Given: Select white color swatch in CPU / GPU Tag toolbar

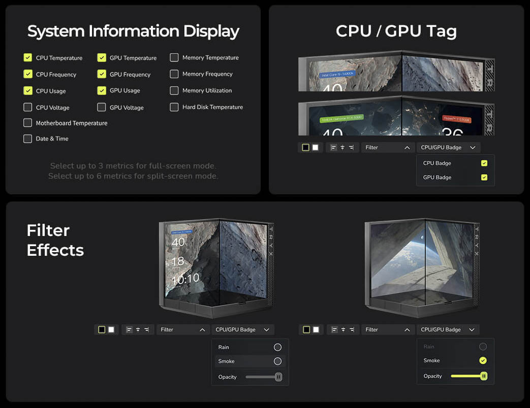Looking at the screenshot, I should click(315, 148).
